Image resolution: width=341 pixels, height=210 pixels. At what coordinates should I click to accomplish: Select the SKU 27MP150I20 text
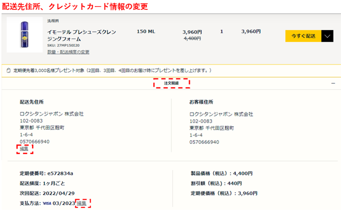(x=63, y=46)
